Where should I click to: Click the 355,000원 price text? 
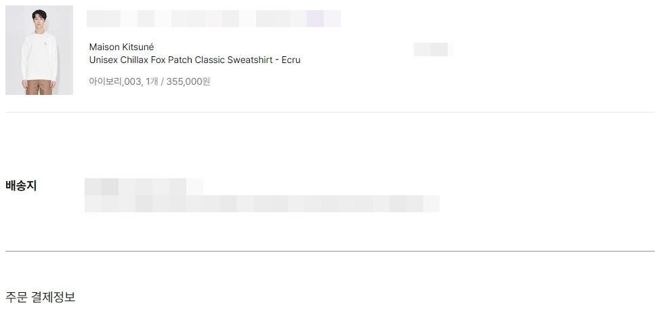point(188,81)
